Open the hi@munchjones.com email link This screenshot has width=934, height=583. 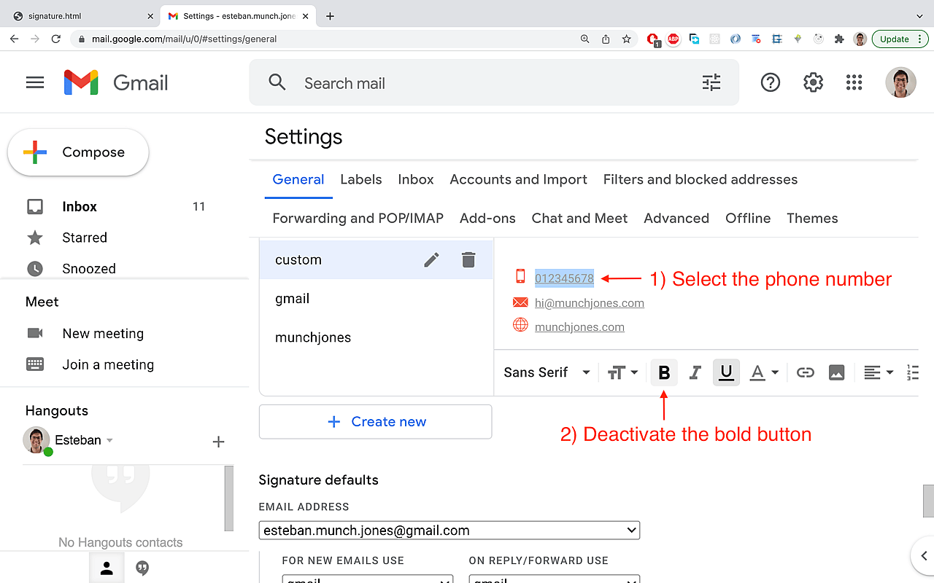point(590,303)
